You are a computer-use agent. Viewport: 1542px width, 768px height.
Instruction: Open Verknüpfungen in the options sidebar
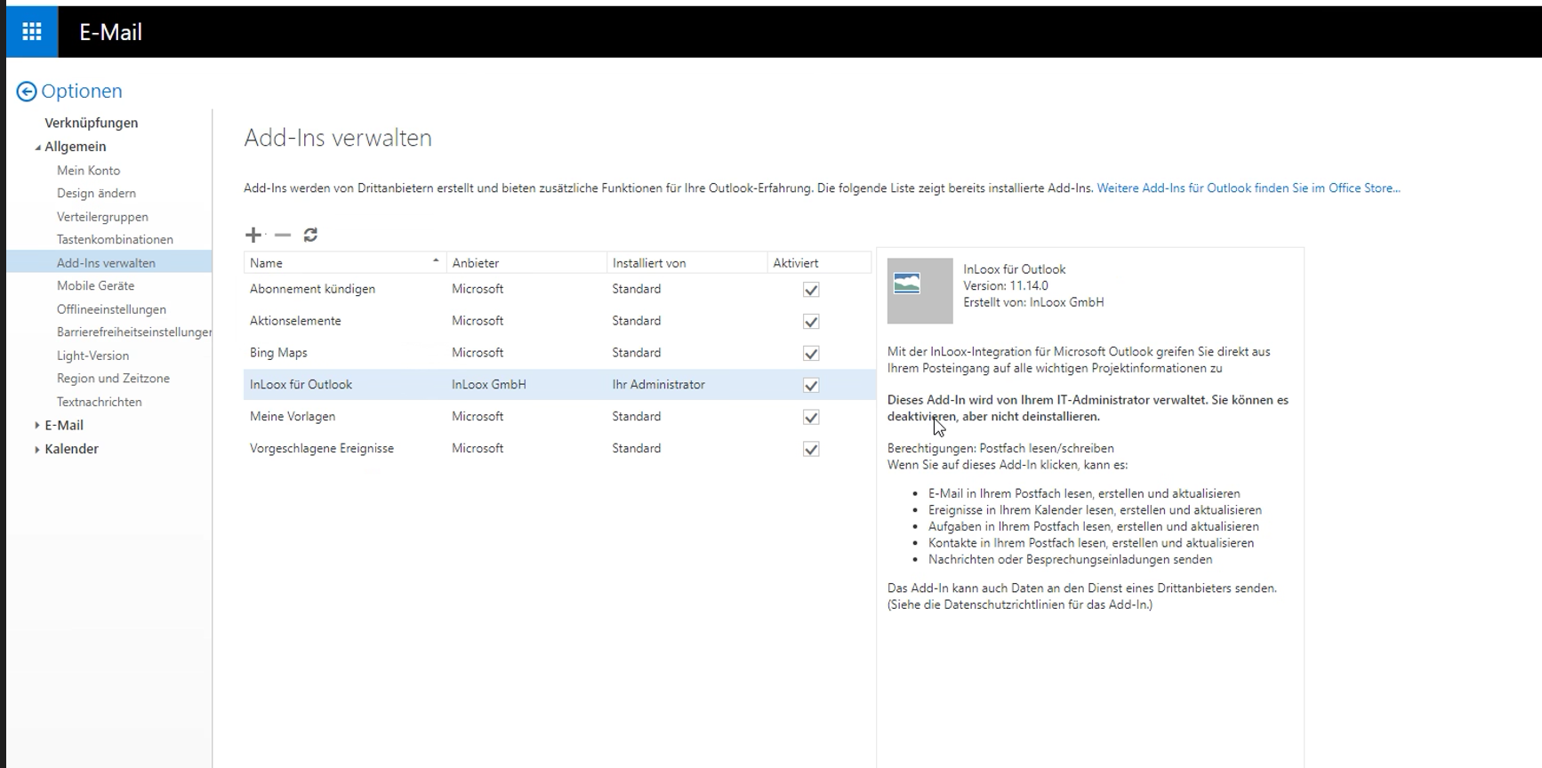pos(92,123)
